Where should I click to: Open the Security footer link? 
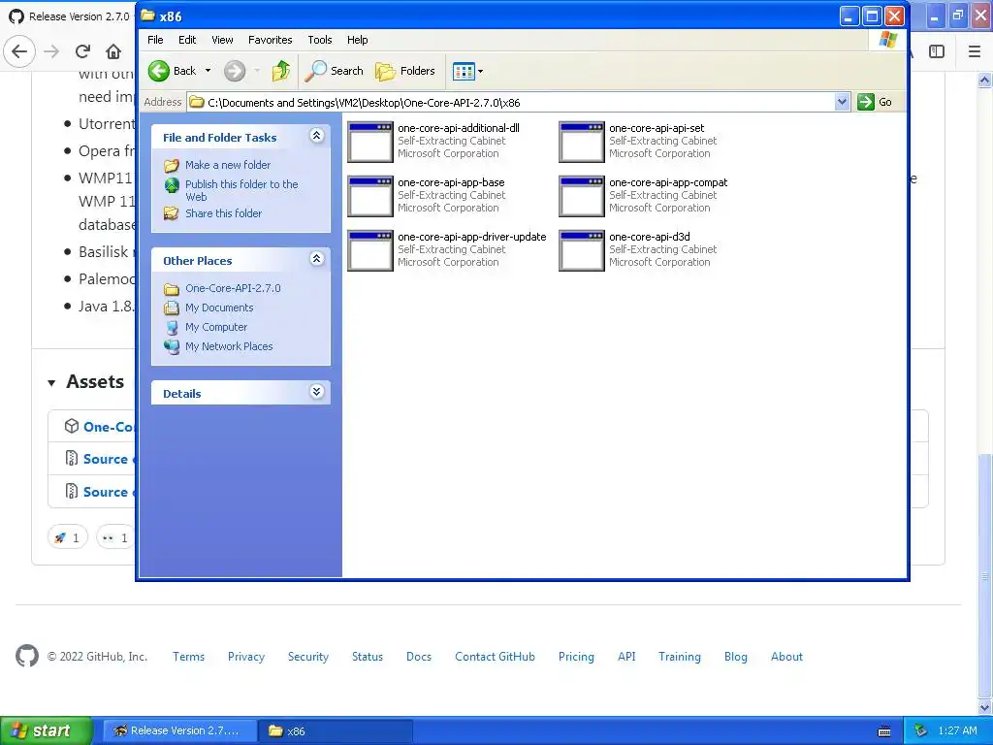tap(308, 657)
